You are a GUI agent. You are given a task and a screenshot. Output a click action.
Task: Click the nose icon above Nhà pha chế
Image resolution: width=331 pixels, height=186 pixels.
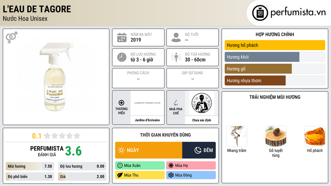point(176,103)
